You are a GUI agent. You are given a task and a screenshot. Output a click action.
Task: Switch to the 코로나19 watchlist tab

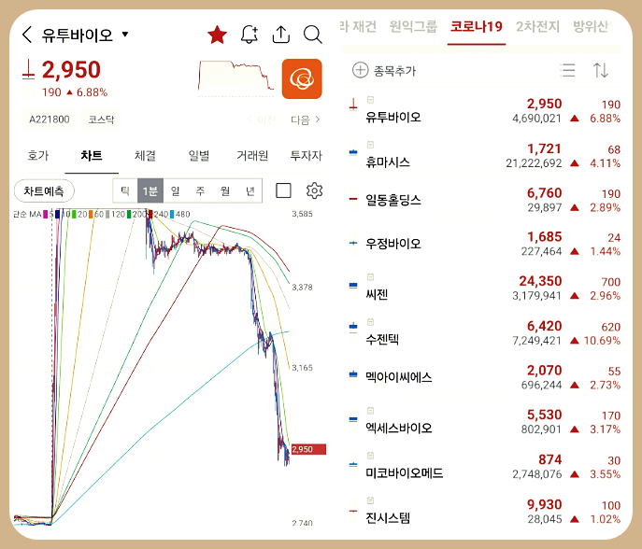pyautogui.click(x=477, y=27)
